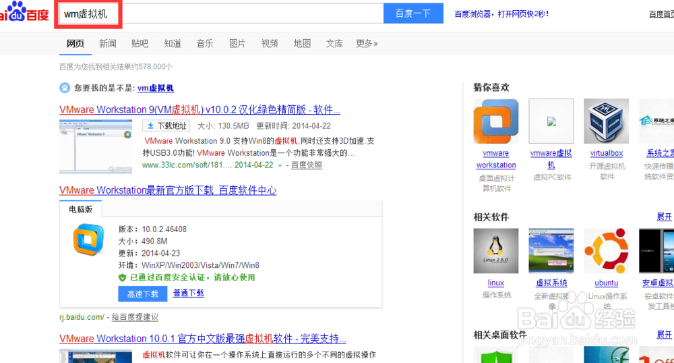This screenshot has height=363, width=674.
Task: Open the virtualbox link
Action: (x=606, y=153)
